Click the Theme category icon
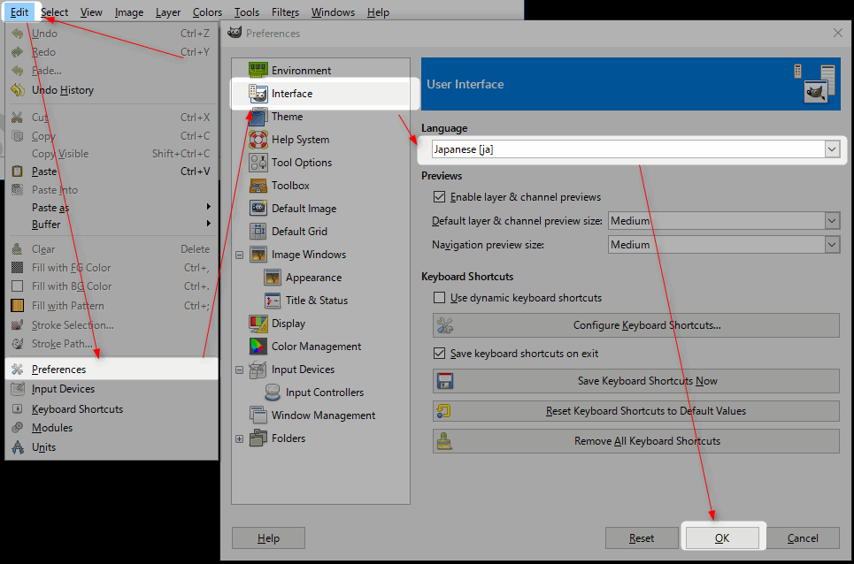 point(258,117)
